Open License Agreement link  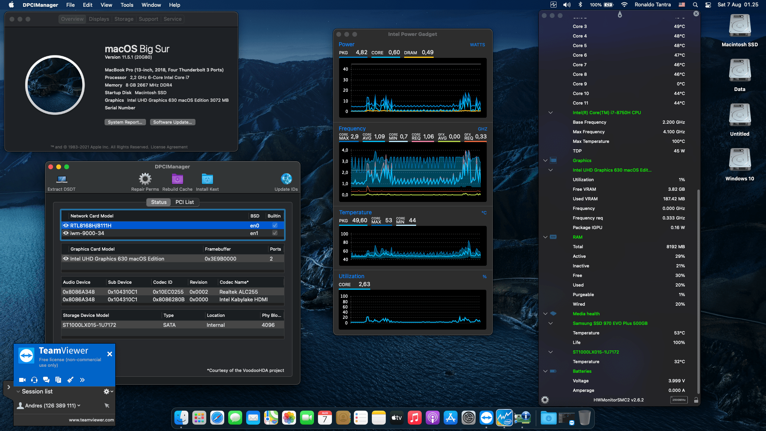coord(169,147)
